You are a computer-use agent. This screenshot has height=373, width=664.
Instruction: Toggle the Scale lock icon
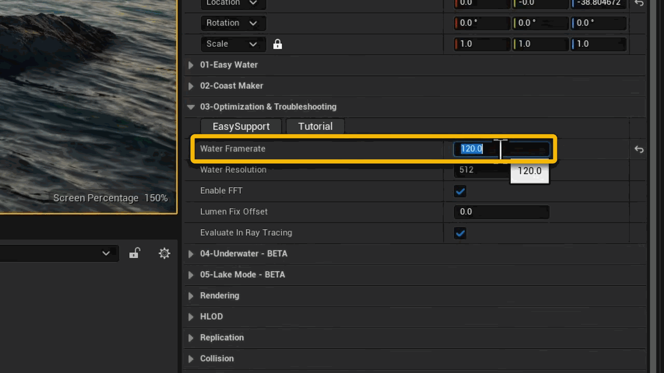[278, 44]
